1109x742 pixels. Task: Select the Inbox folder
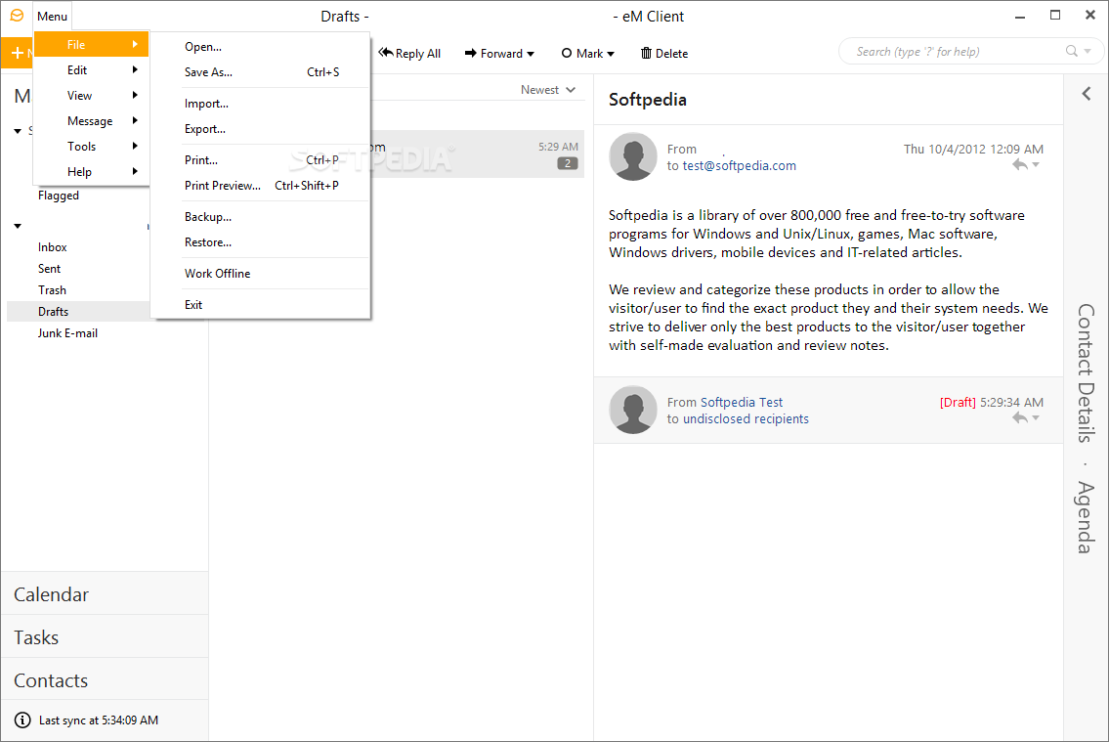53,247
